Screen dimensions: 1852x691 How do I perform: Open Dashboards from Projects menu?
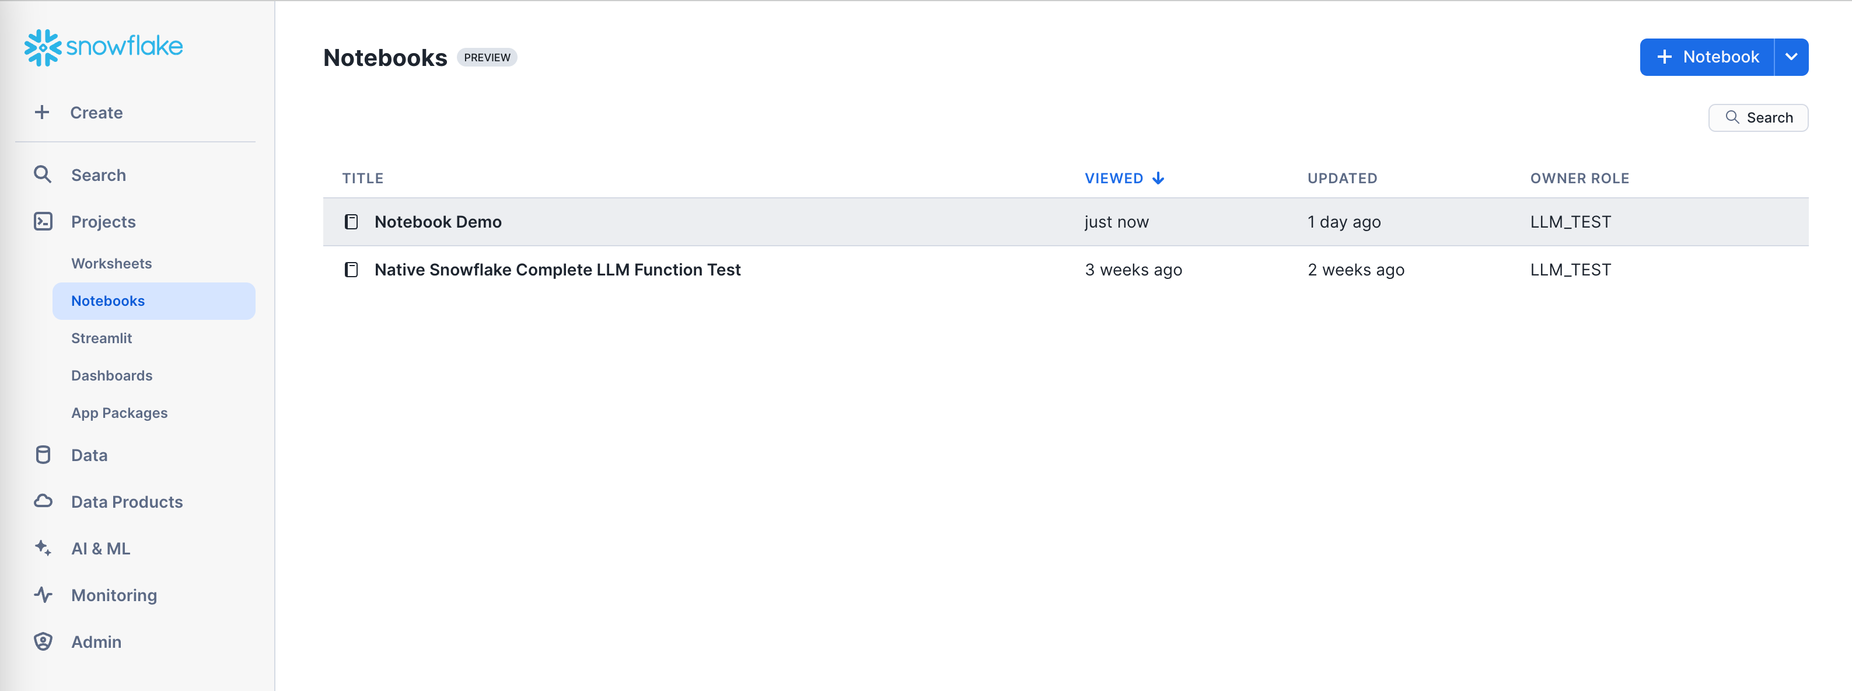[111, 375]
